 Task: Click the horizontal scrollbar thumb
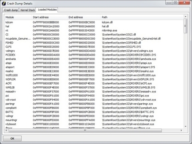(85, 130)
